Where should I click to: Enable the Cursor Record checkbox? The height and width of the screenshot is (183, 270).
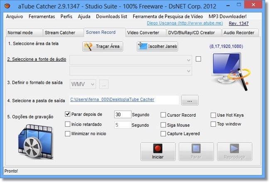coord(163,115)
